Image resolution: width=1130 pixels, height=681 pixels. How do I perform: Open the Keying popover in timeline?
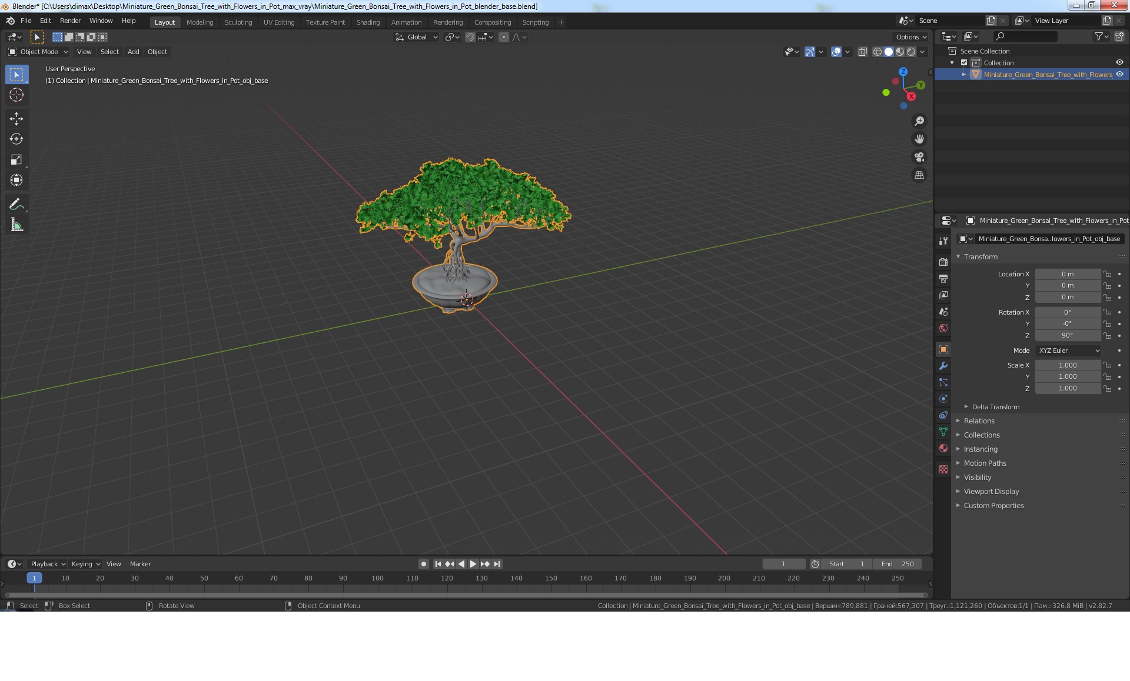click(x=85, y=564)
